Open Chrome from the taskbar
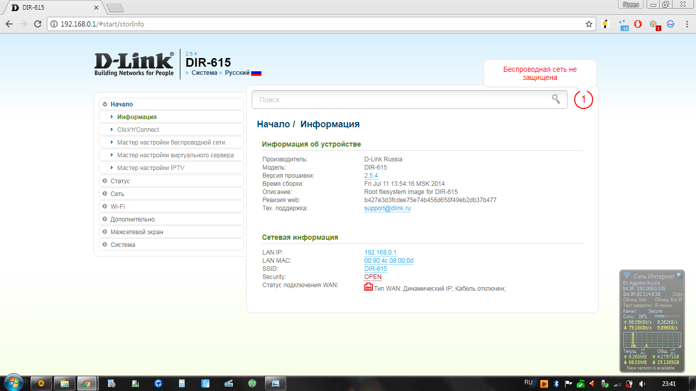Viewport: 696px width, 391px height. (87, 383)
